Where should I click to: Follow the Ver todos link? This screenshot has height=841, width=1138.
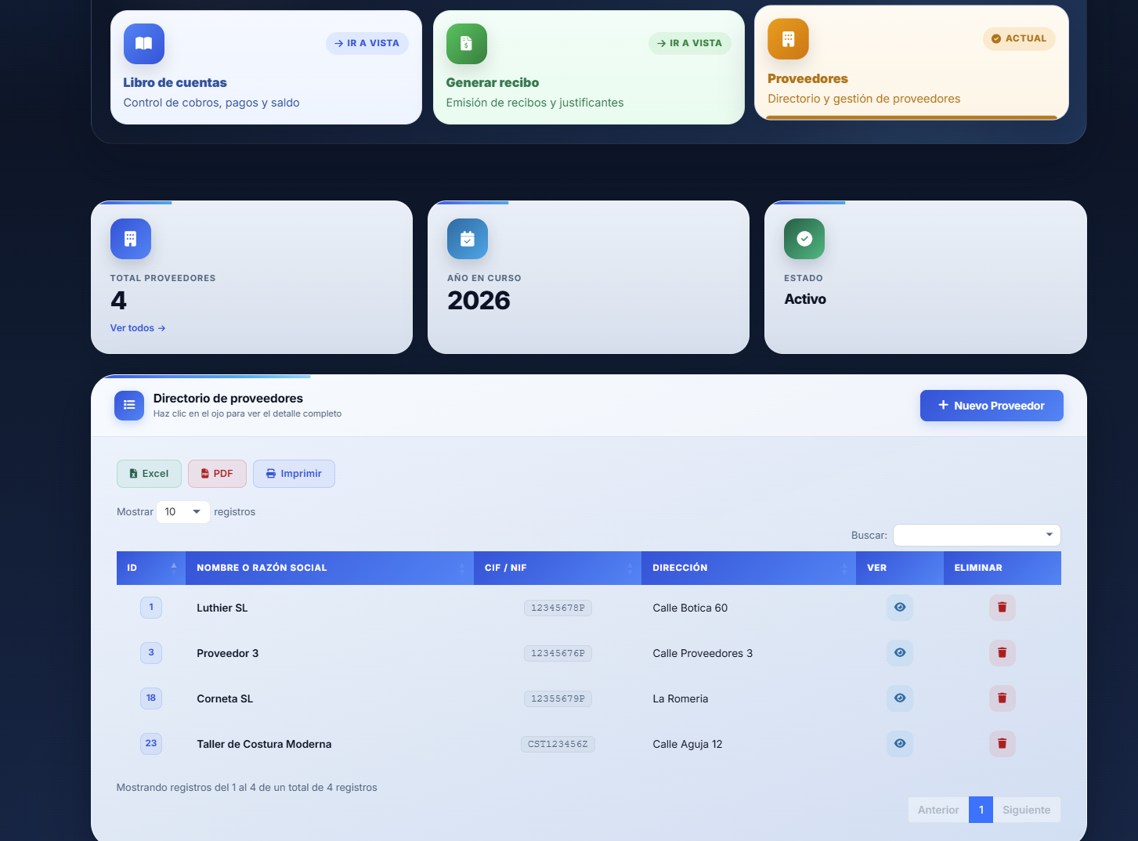tap(138, 328)
